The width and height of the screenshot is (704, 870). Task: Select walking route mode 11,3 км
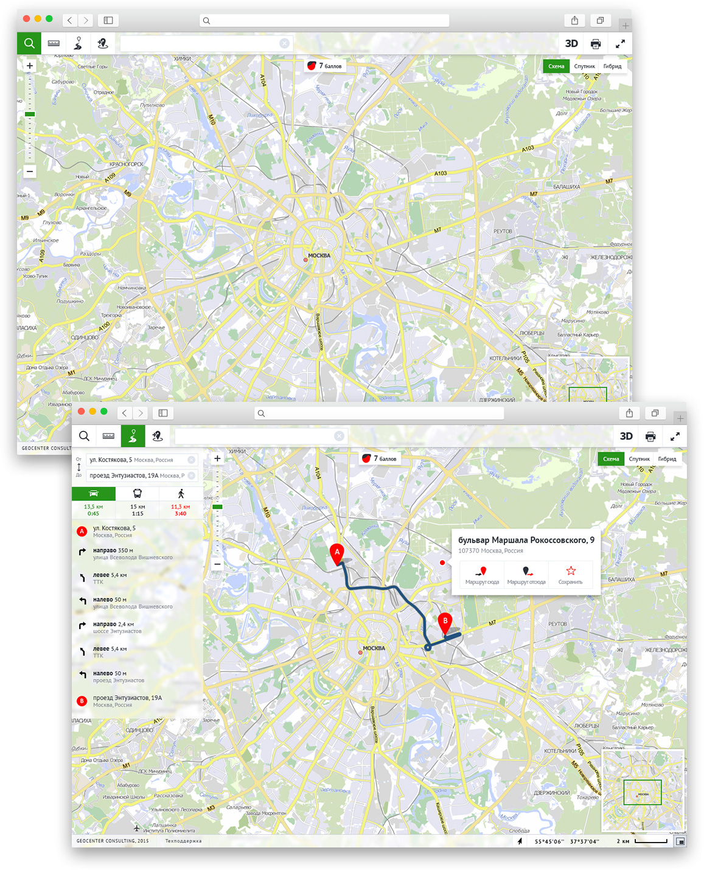coord(181,502)
